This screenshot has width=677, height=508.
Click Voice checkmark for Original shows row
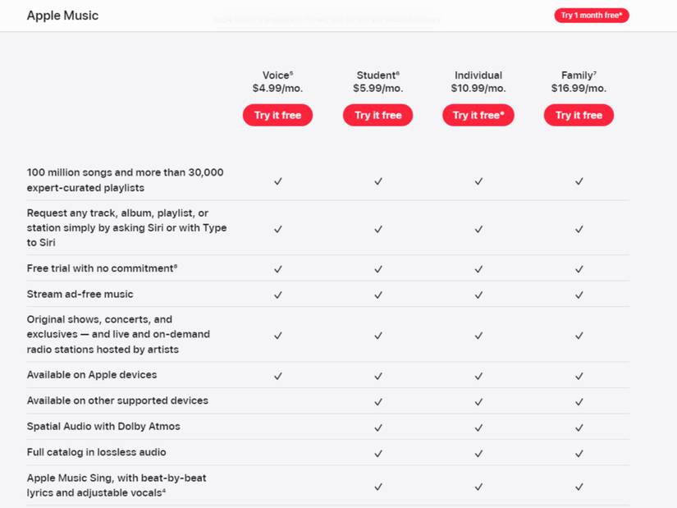coord(278,336)
